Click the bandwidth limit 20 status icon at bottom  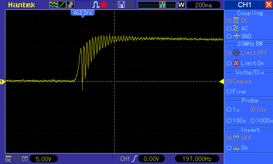coord(17,159)
